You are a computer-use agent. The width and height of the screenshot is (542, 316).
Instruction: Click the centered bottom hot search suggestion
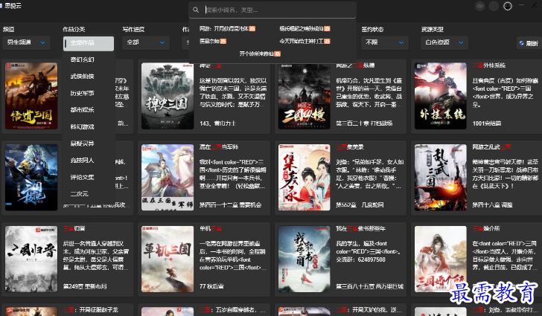point(260,54)
